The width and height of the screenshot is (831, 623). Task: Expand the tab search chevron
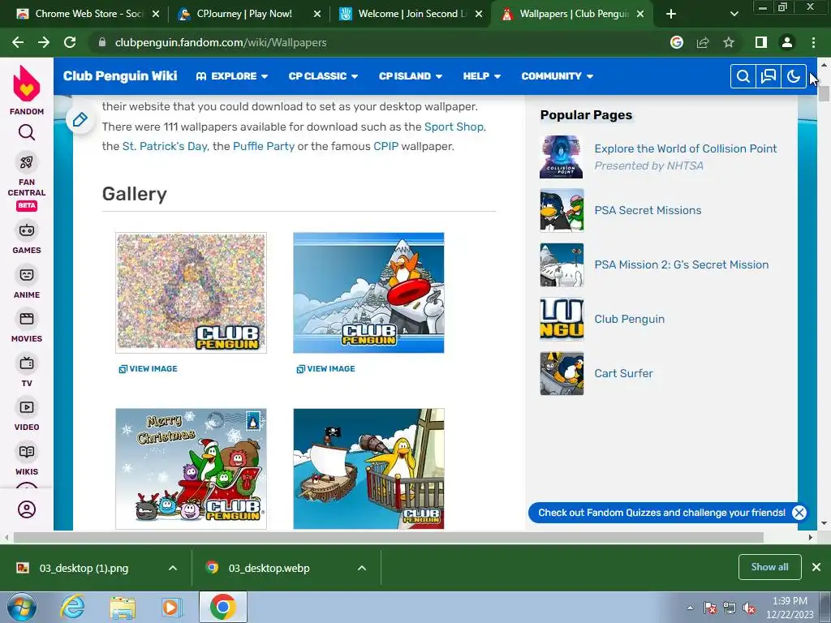click(734, 14)
